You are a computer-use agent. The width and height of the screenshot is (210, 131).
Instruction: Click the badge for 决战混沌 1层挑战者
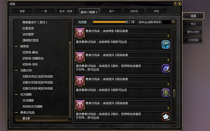(80, 57)
